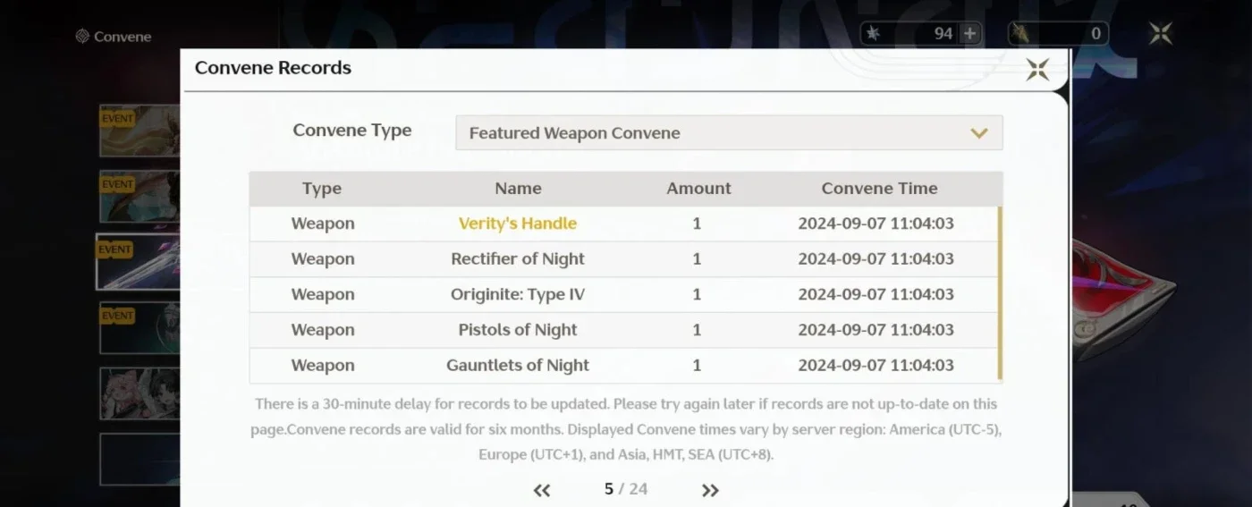This screenshot has height=507, width=1252.
Task: Click the gold scrollbar beside records table
Action: [x=1000, y=294]
